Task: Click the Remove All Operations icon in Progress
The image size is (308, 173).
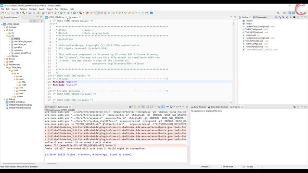Action: point(295,107)
